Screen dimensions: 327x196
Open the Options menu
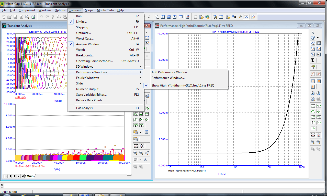(60, 10)
